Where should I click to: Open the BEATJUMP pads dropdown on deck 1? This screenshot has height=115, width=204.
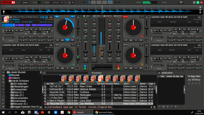pyautogui.click(x=10, y=37)
